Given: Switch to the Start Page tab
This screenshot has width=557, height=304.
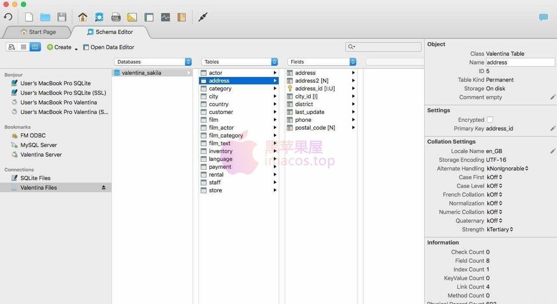Looking at the screenshot, I should pyautogui.click(x=38, y=32).
